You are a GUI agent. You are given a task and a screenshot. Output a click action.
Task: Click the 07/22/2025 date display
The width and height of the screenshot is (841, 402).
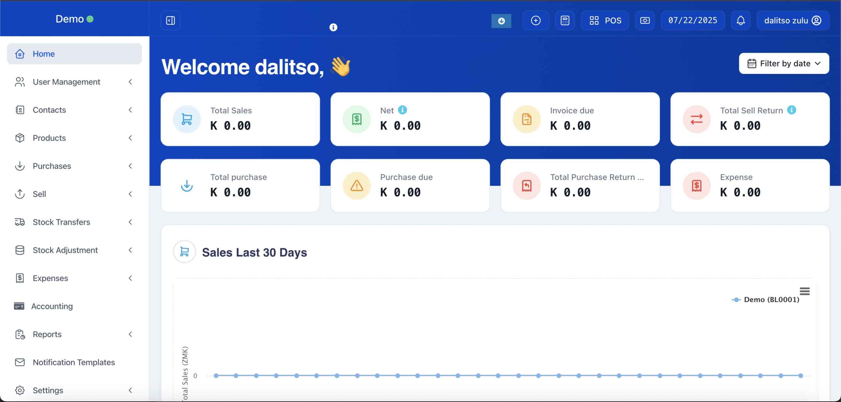pyautogui.click(x=693, y=20)
